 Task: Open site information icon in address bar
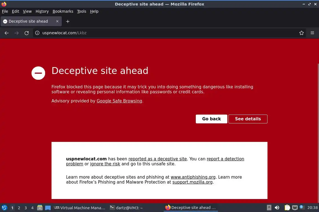pyautogui.click(x=37, y=33)
